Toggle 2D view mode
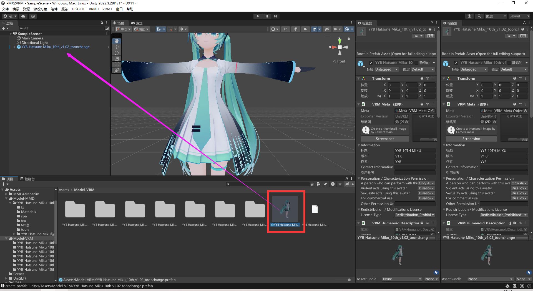This screenshot has width=533, height=291. point(286,29)
